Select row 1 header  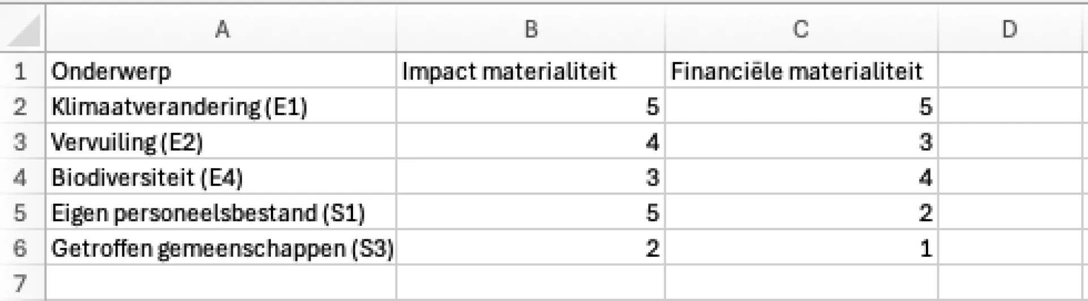[x=22, y=71]
